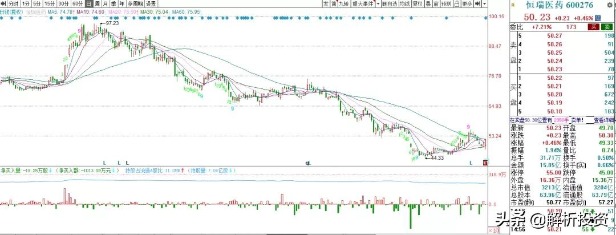Click the 委比 value +7.21%
The height and width of the screenshot is (235, 616).
542,27
